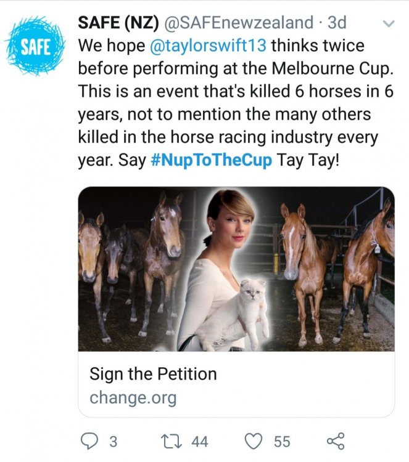The image size is (409, 462).
Task: Open the Sign the Petition card title
Action: (153, 374)
